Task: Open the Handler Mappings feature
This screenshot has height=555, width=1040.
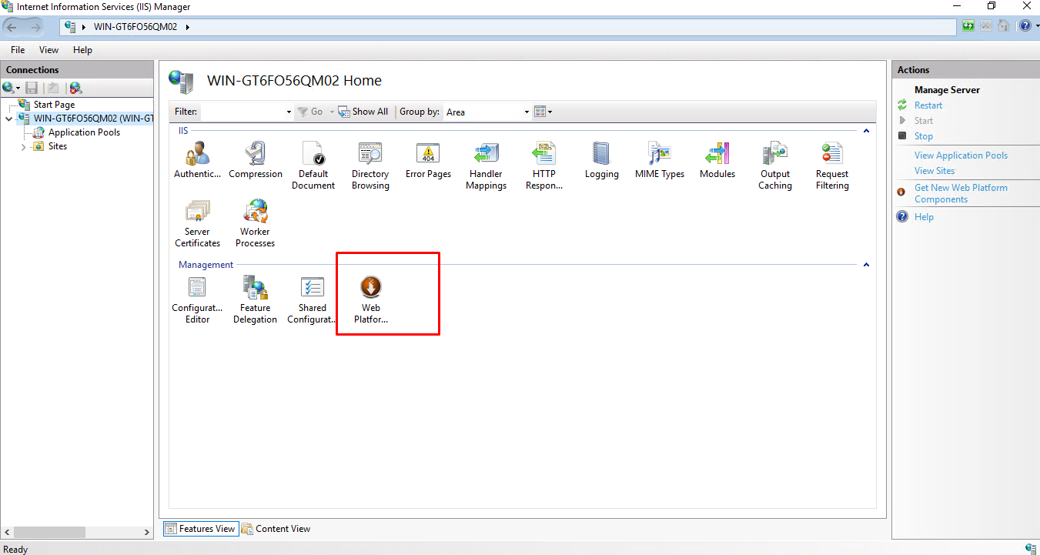Action: (487, 165)
